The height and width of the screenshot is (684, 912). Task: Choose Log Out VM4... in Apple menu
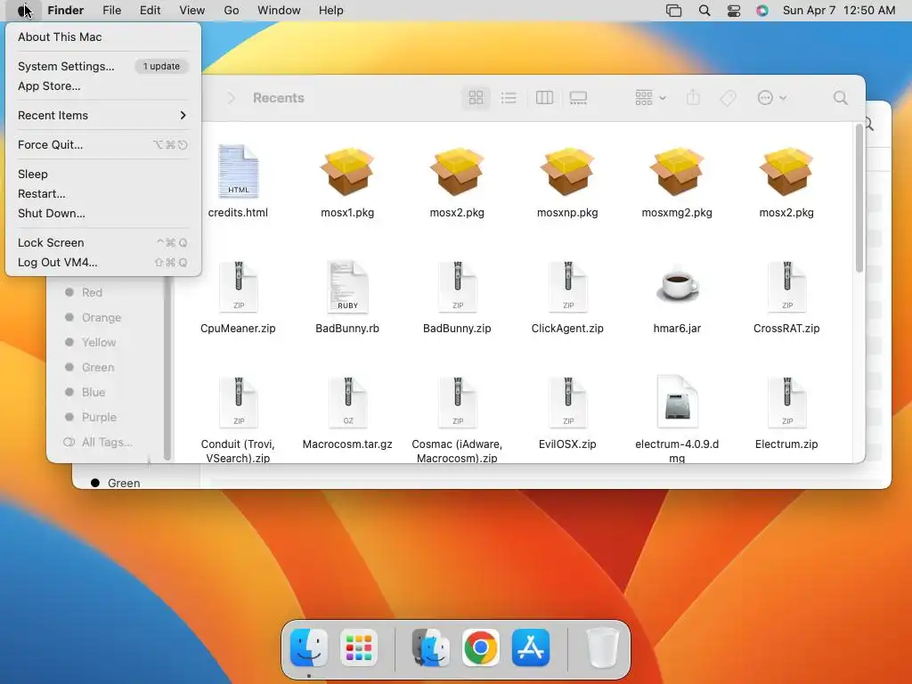103,263
